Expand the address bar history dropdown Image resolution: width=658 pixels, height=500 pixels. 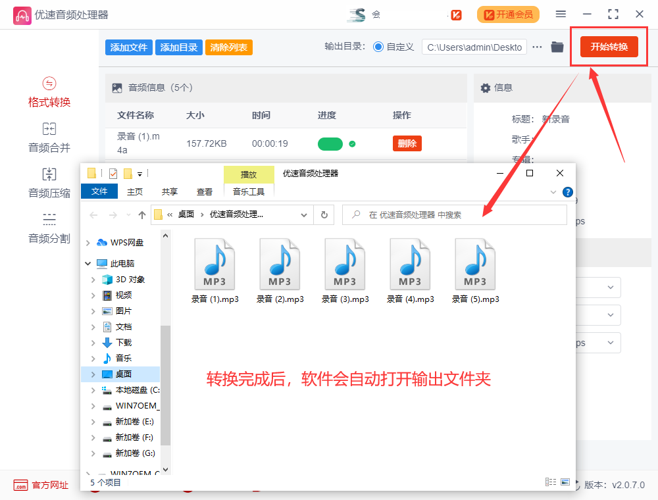[304, 215]
